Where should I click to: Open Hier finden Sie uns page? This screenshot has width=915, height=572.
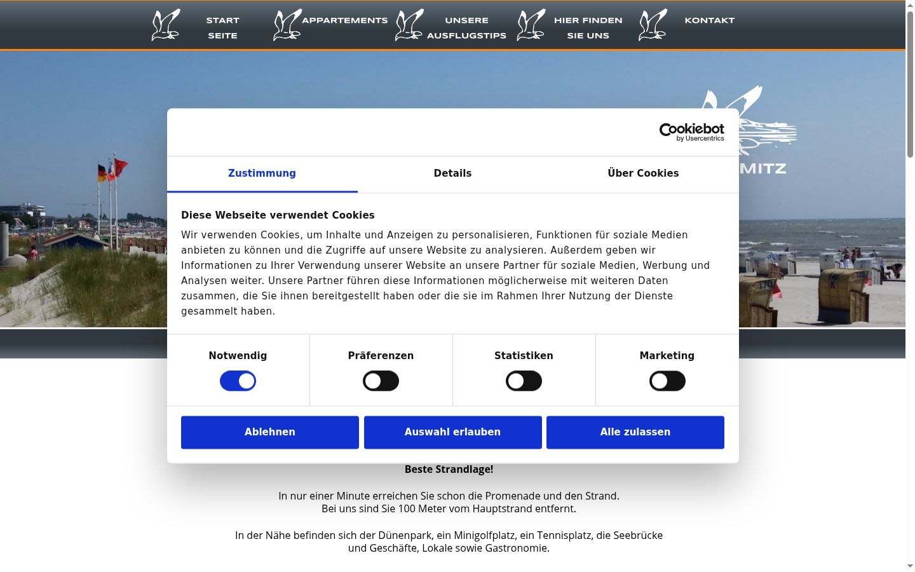coord(588,28)
